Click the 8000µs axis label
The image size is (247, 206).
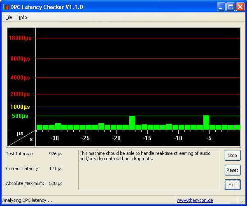(20, 59)
